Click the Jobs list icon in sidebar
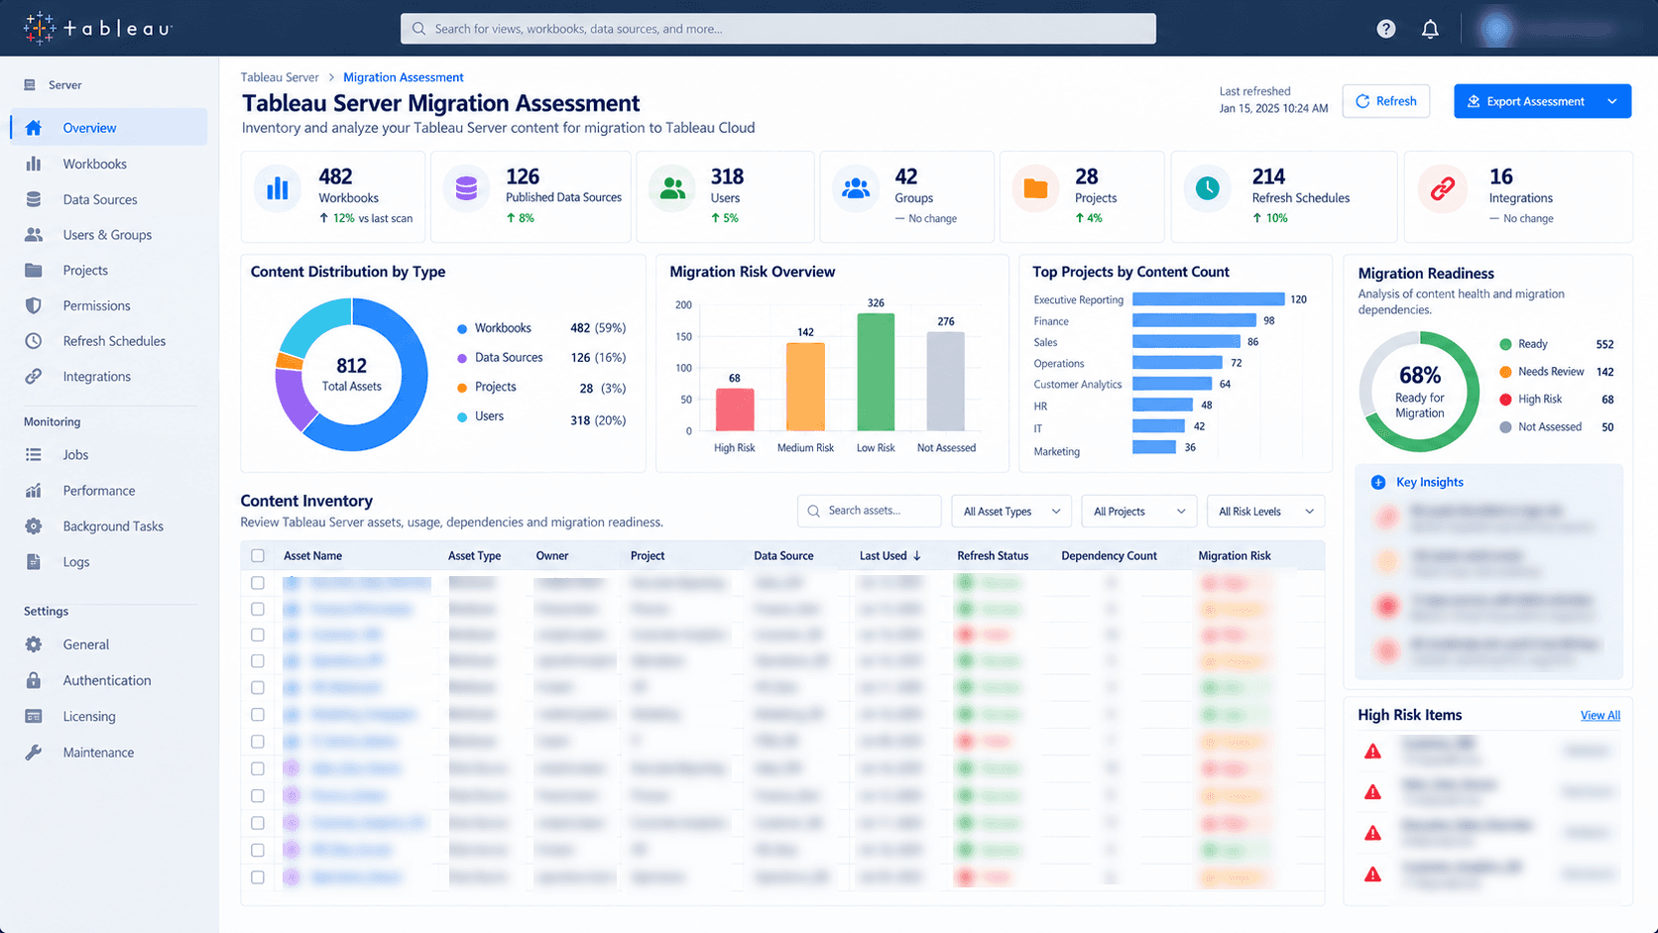1658x933 pixels. tap(34, 455)
